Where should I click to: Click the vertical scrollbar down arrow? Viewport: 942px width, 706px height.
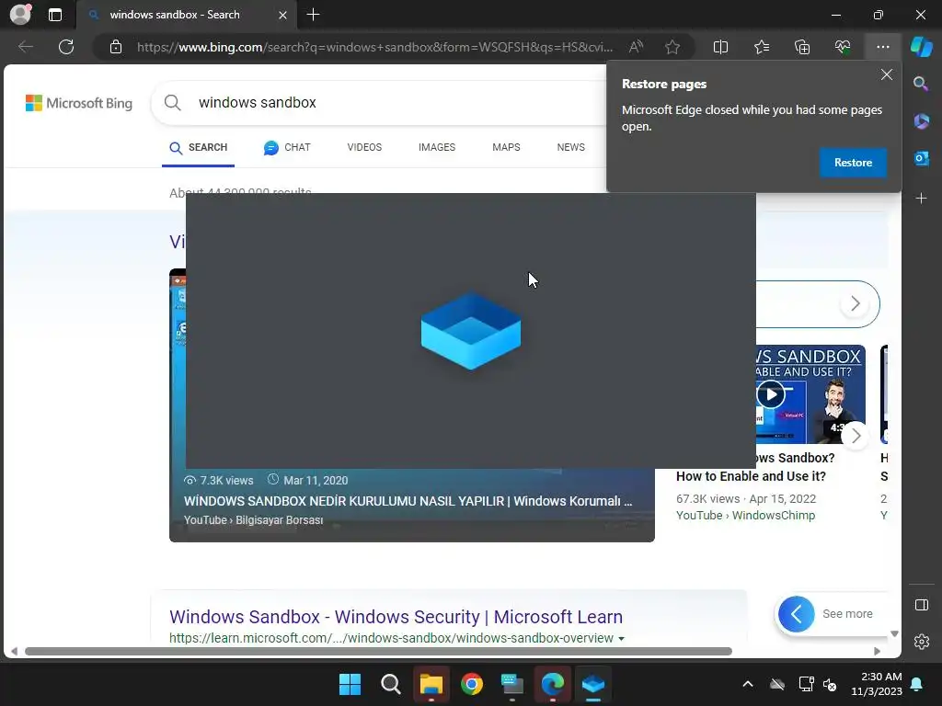click(894, 634)
